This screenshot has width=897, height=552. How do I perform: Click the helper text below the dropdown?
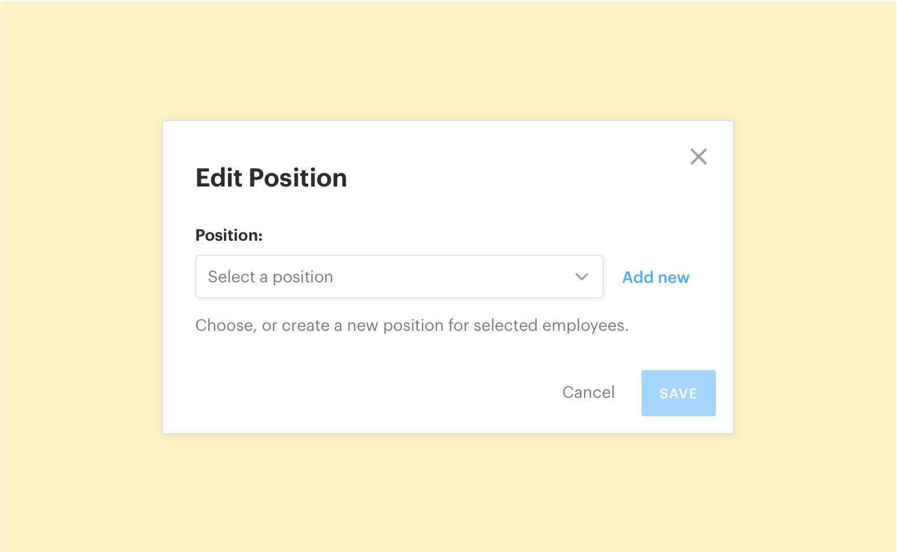click(411, 326)
